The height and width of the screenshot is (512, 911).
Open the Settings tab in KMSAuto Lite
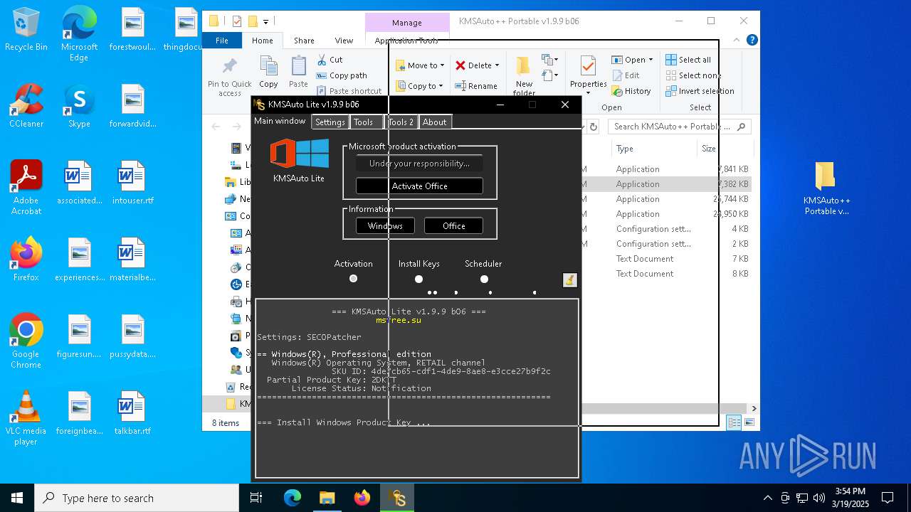(330, 122)
